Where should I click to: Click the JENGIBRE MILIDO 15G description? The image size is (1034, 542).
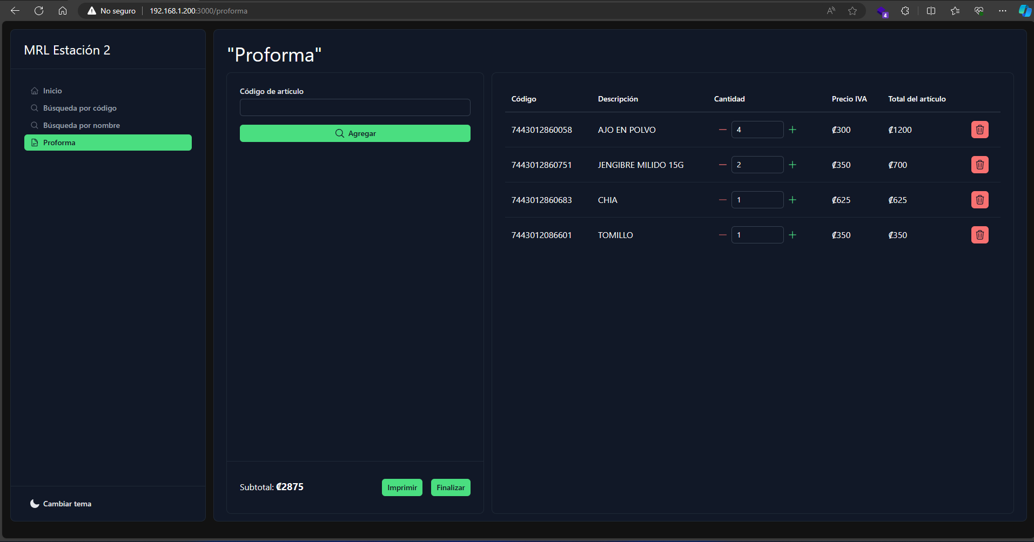pyautogui.click(x=641, y=165)
